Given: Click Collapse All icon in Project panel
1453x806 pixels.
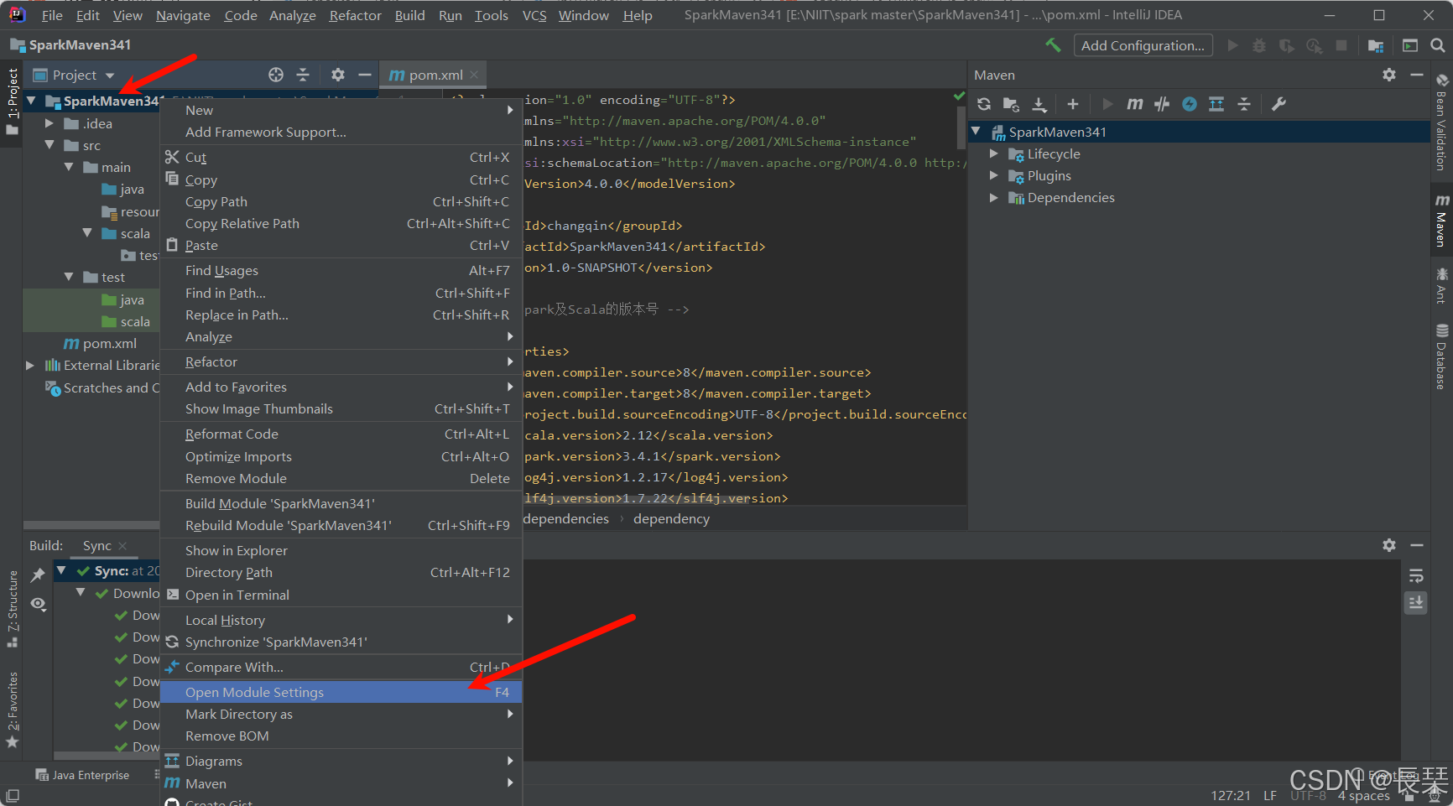Looking at the screenshot, I should [303, 75].
